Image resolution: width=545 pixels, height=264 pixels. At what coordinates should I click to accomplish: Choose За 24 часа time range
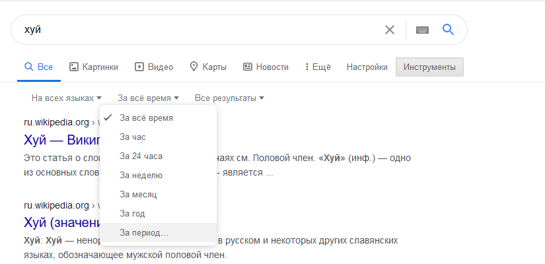(x=158, y=156)
